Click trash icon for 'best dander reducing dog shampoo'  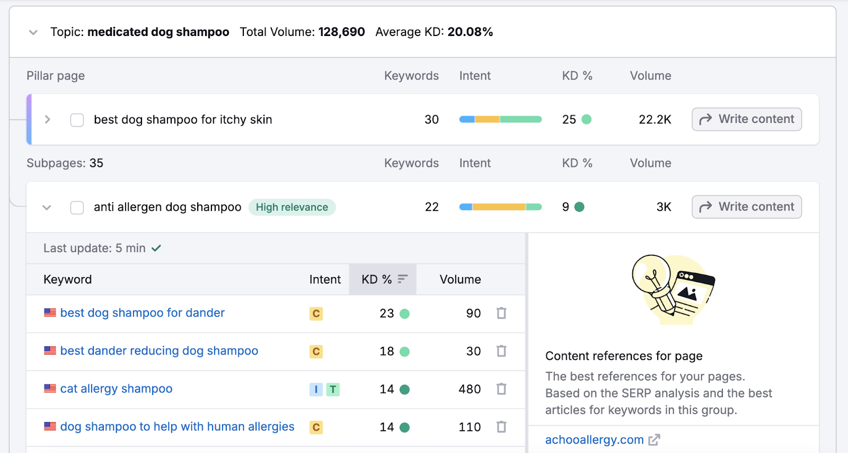tap(501, 351)
